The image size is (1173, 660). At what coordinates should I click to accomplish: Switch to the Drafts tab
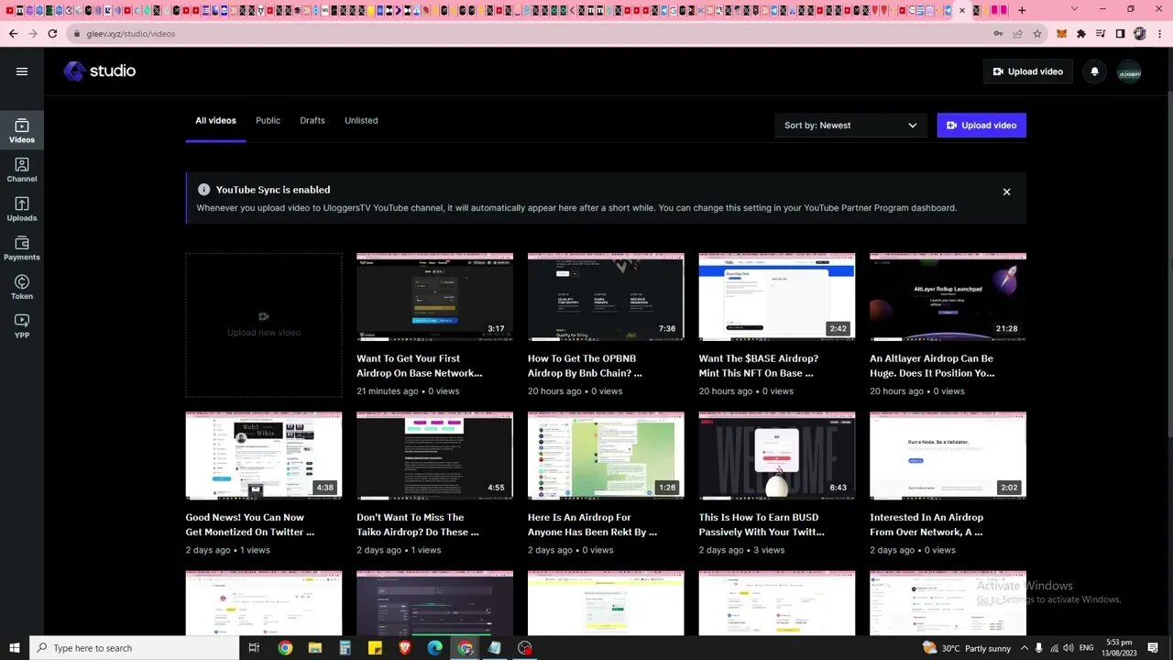[312, 121]
